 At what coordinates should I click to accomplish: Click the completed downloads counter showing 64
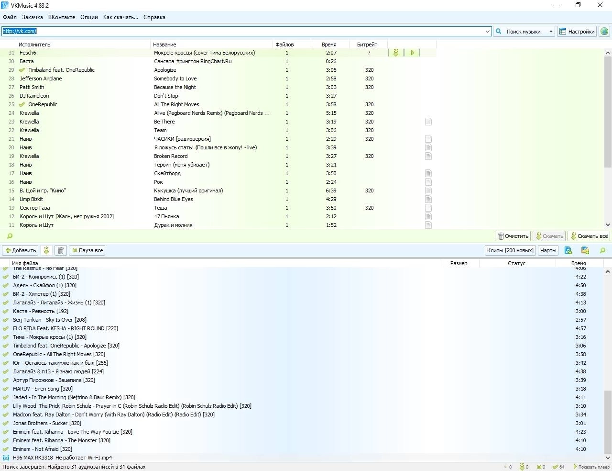click(558, 467)
